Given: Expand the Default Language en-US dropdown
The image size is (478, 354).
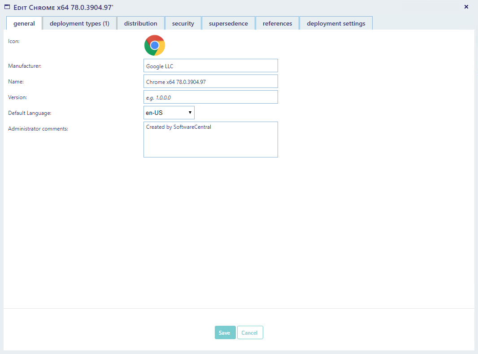Looking at the screenshot, I should pos(169,113).
